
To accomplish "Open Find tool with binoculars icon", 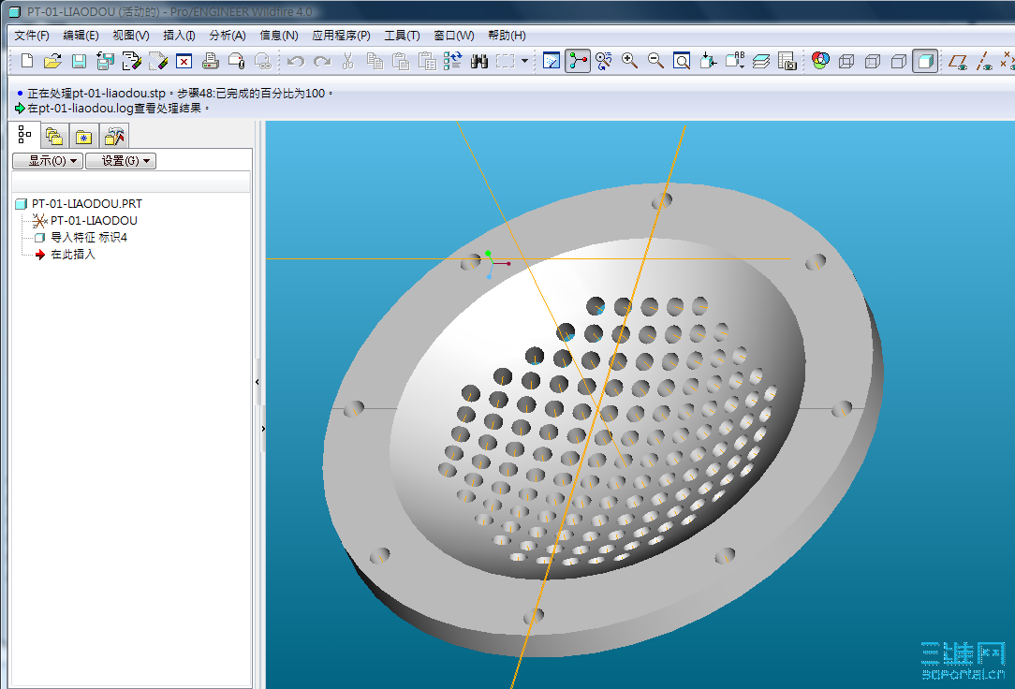I will tap(479, 61).
